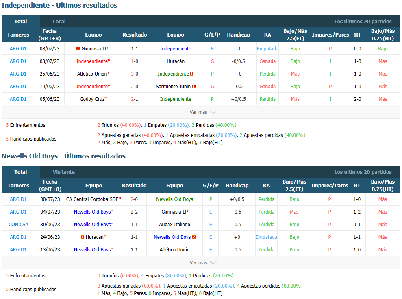
Task: Open ARG D1 link for 03/07/23 Huracán match
Action: (18, 61)
